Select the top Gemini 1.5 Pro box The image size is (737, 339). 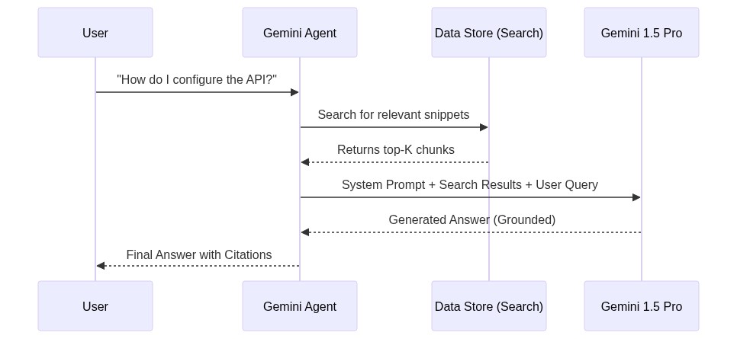tap(642, 33)
